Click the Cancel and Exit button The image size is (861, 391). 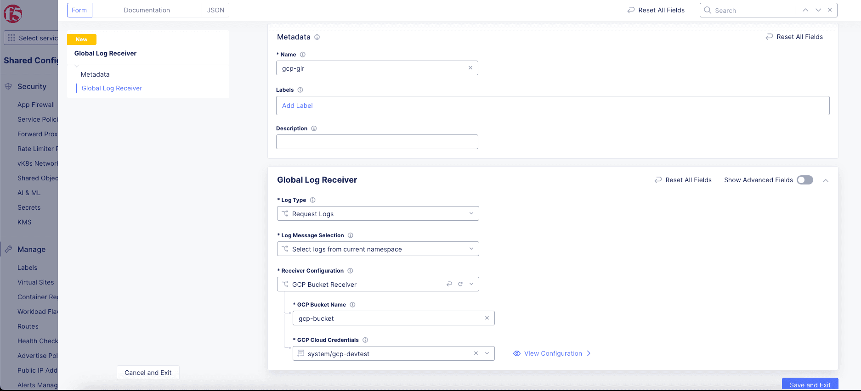pyautogui.click(x=148, y=373)
